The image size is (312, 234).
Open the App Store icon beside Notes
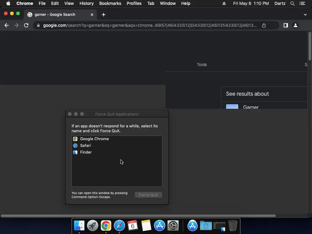click(x=159, y=225)
